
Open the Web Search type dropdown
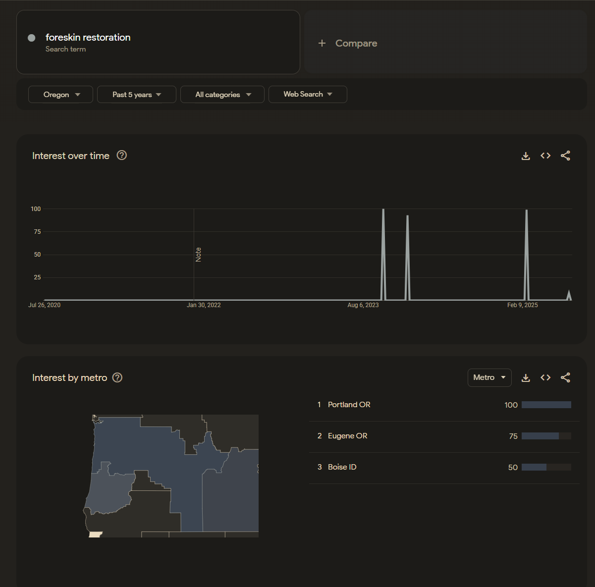[308, 94]
